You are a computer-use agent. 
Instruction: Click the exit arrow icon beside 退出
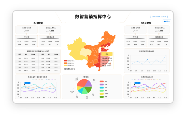coord(165,21)
